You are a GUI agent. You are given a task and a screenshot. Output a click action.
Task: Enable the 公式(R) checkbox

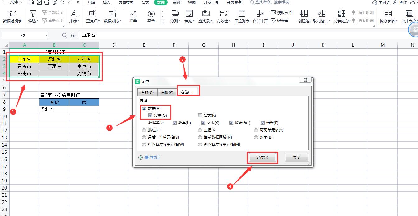click(x=200, y=115)
